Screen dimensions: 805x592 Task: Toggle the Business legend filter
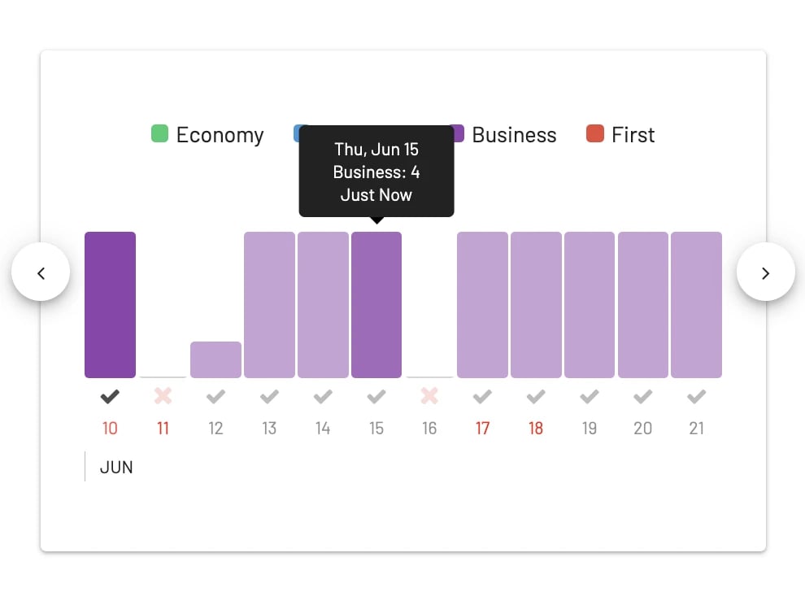(x=505, y=134)
